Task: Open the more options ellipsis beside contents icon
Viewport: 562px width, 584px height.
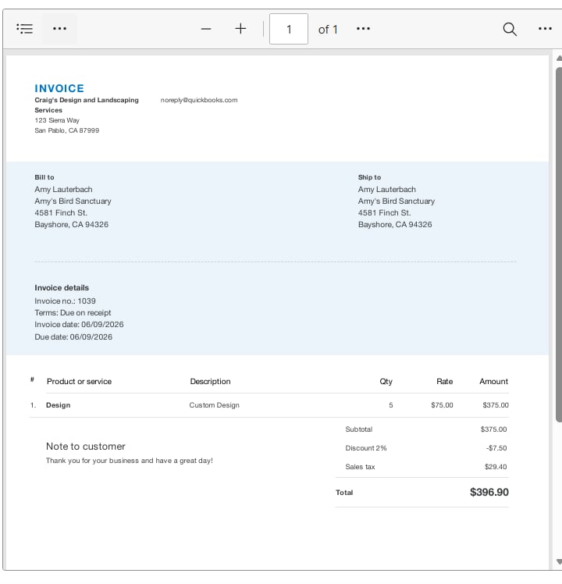Action: 59,29
